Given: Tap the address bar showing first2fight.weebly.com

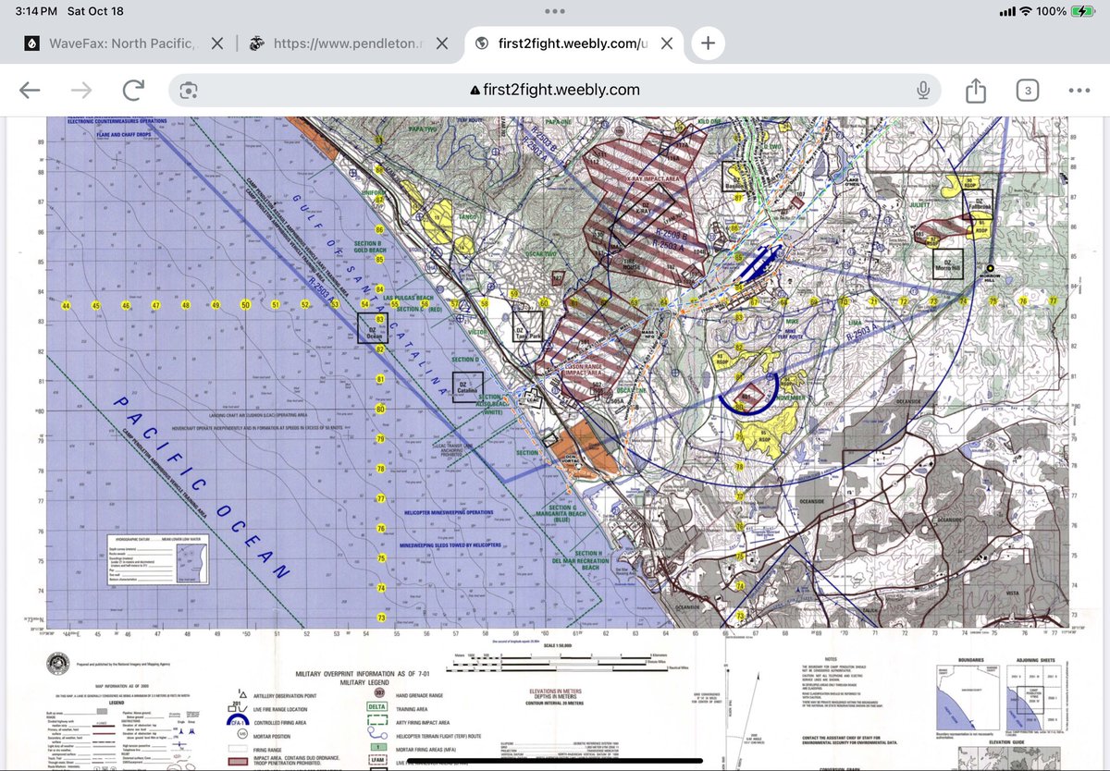Looking at the screenshot, I should coord(555,90).
